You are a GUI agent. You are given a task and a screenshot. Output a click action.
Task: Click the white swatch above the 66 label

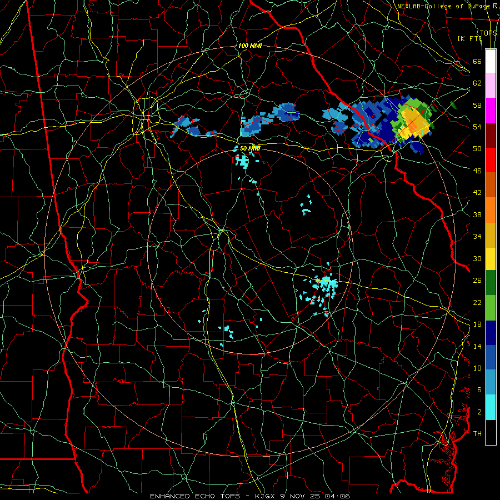pos(491,61)
